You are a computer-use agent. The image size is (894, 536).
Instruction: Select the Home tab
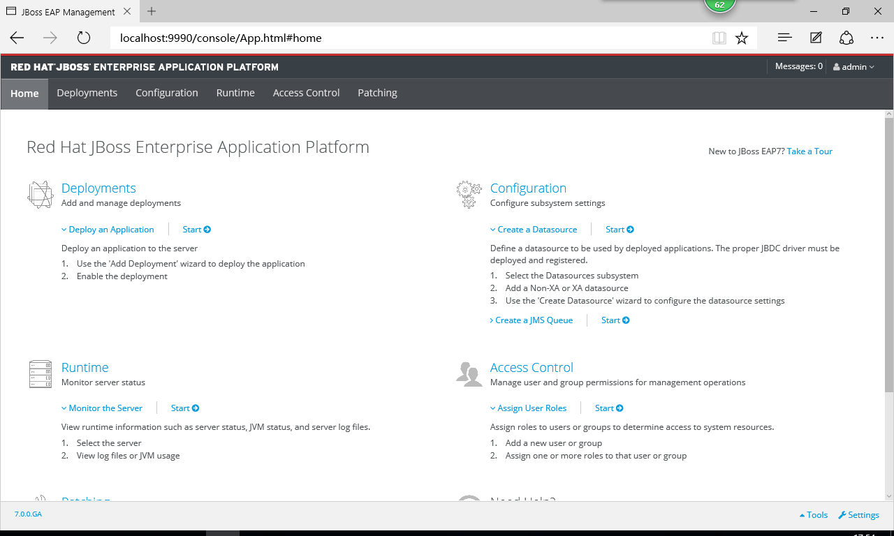[x=24, y=94]
